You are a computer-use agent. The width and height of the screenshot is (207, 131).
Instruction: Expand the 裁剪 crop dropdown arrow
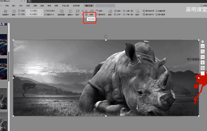point(16,15)
